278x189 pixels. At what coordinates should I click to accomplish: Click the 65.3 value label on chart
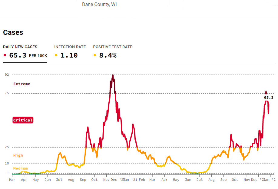pos(269,98)
